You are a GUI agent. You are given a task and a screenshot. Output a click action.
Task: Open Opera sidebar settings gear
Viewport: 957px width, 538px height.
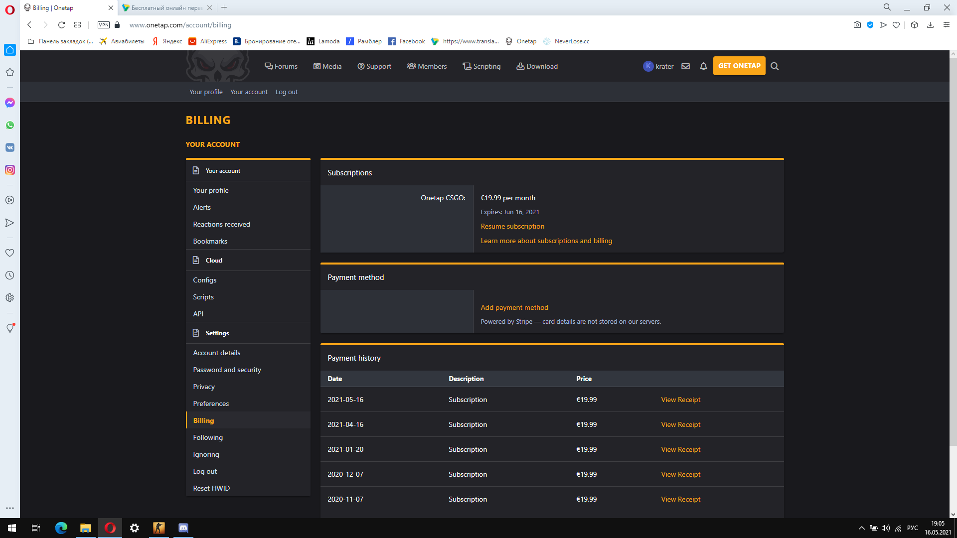(x=10, y=298)
